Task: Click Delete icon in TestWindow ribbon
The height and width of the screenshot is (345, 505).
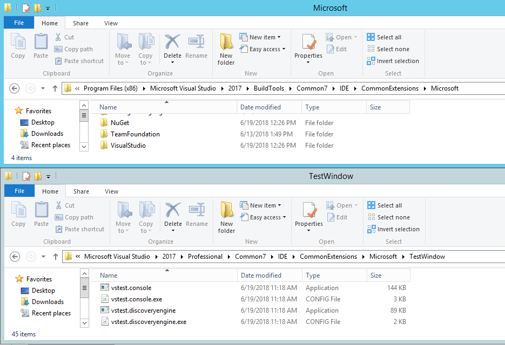Action: point(173,210)
